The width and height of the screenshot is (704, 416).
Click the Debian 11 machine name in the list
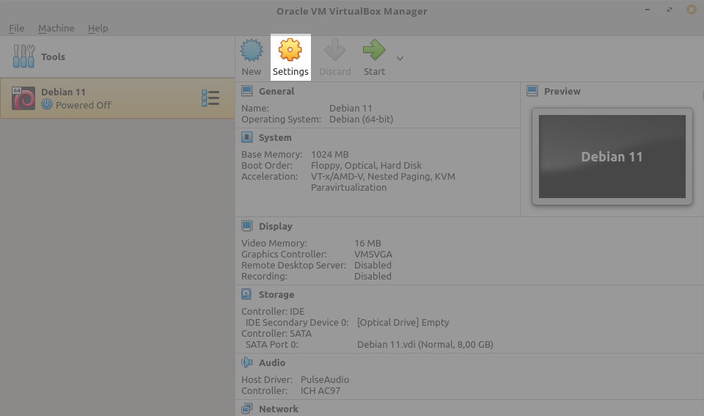pos(63,92)
